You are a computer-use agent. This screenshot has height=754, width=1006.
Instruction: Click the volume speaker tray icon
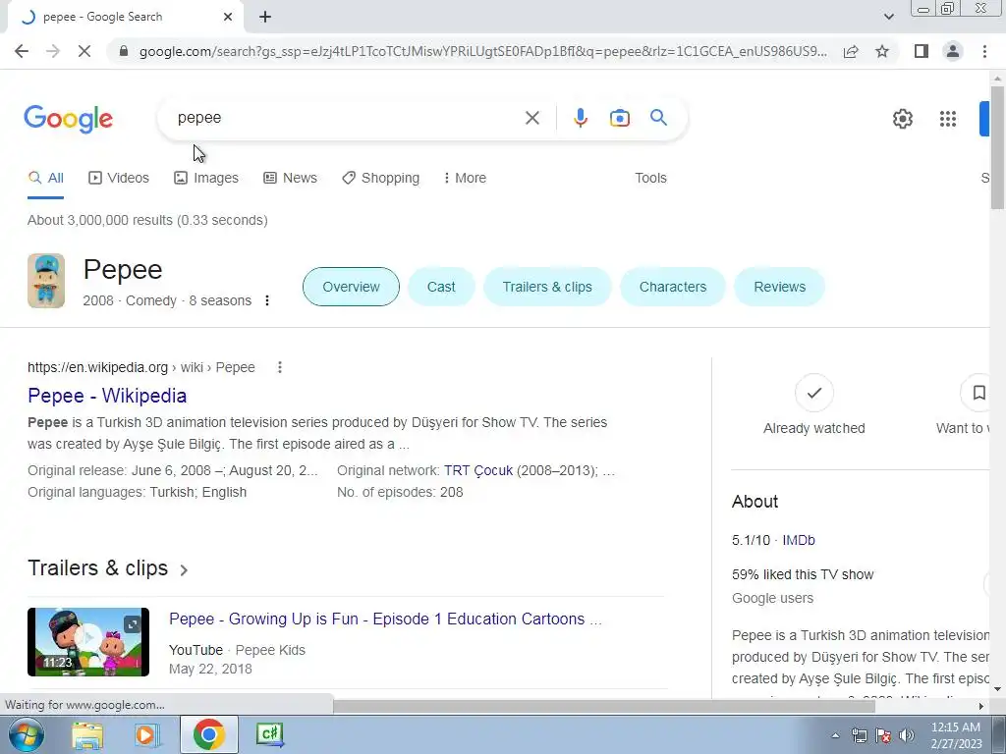pyautogui.click(x=907, y=735)
